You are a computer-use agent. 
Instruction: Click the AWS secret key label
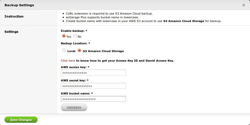pyautogui.click(x=75, y=80)
